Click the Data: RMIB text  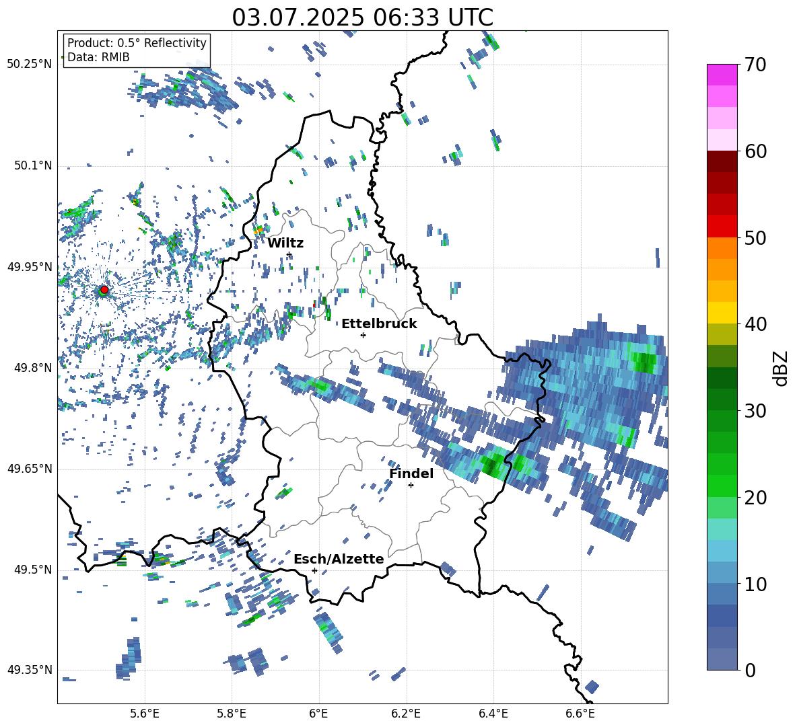(98, 57)
